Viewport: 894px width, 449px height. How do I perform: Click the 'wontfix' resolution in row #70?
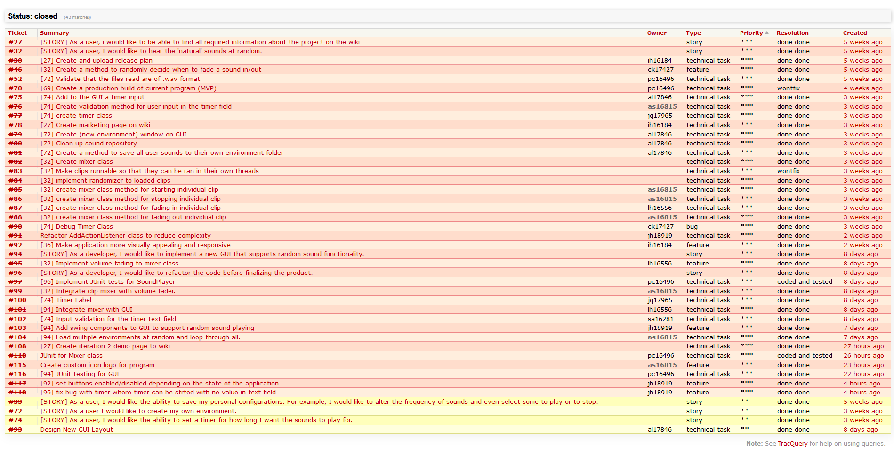(789, 88)
